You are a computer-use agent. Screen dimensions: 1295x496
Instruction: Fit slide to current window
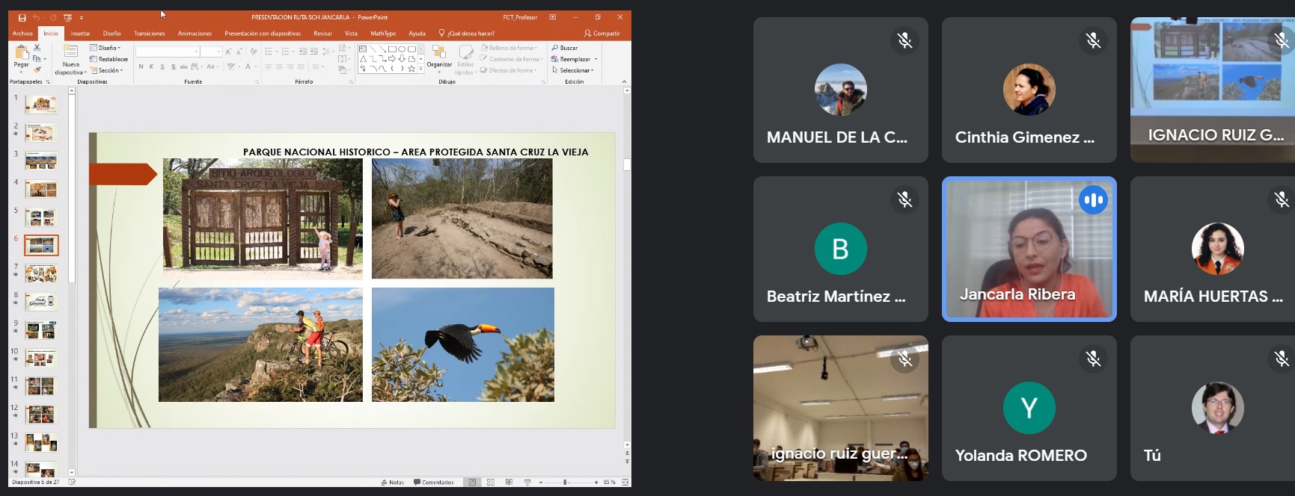click(x=625, y=483)
